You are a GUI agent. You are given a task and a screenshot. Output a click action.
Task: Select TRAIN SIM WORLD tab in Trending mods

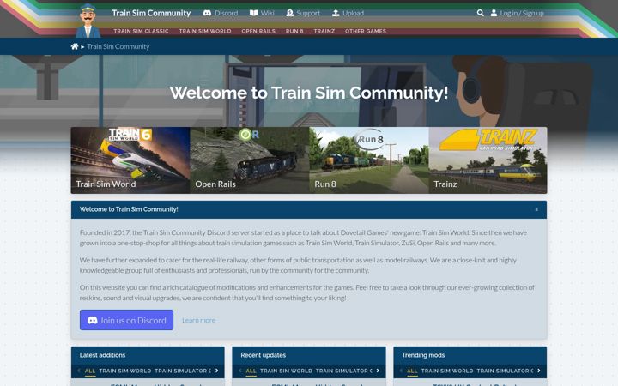447,371
